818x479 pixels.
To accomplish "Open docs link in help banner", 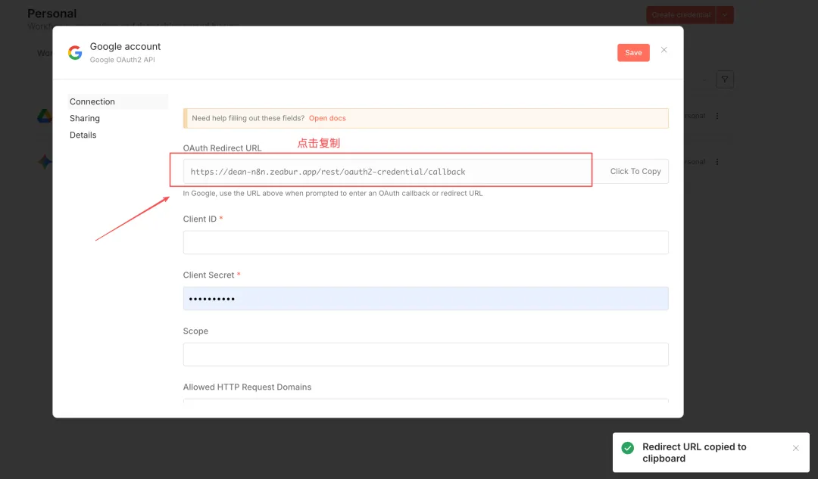I will coord(327,118).
